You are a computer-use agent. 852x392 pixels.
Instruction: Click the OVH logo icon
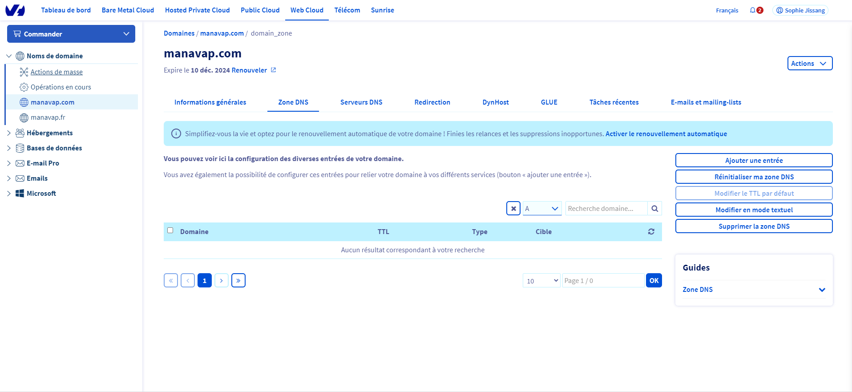(15, 10)
